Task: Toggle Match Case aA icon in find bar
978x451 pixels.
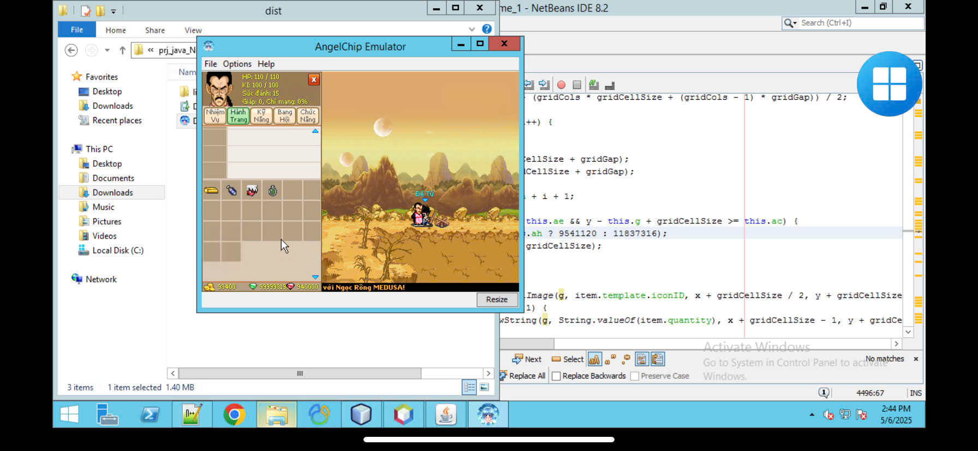Action: click(594, 359)
